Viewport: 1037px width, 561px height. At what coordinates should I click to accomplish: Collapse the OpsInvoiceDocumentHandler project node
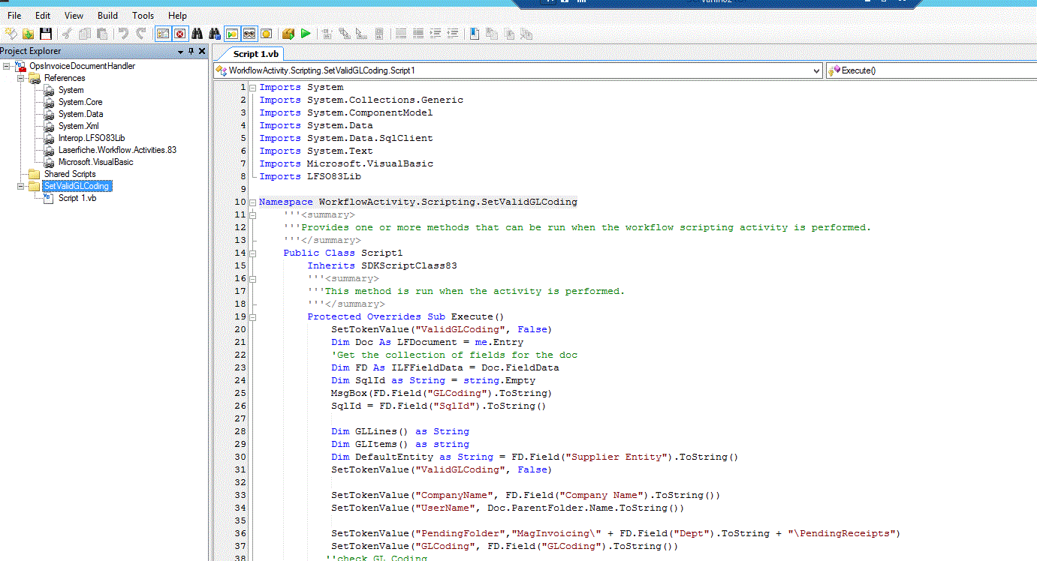pyautogui.click(x=7, y=66)
